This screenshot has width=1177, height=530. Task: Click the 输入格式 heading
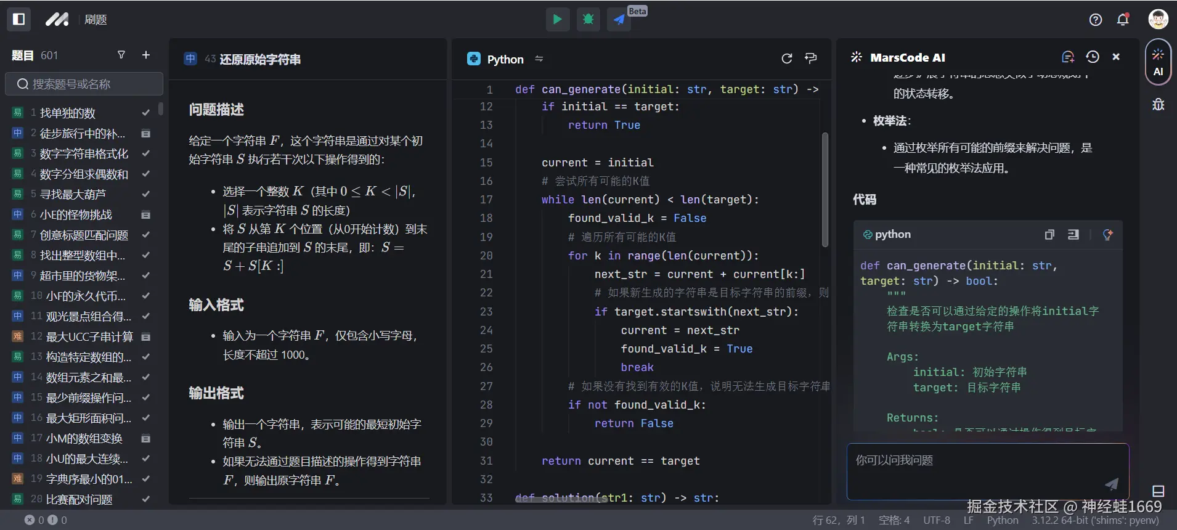tap(216, 304)
